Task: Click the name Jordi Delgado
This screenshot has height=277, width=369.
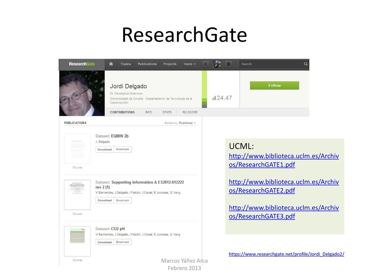Action: tap(128, 86)
